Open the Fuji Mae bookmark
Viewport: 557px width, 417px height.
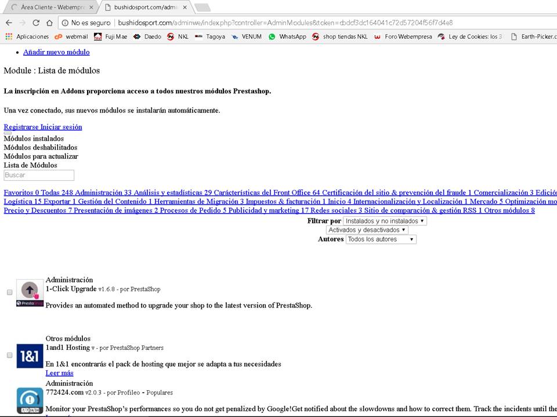(x=110, y=36)
